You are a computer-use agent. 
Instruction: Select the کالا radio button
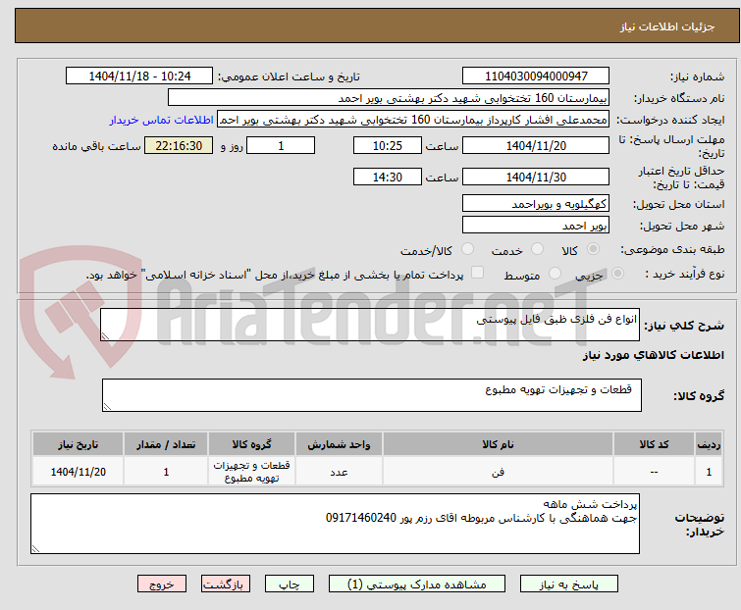(593, 249)
